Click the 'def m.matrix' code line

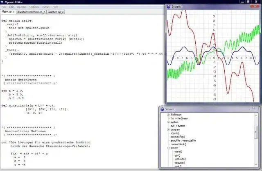pos(28,106)
